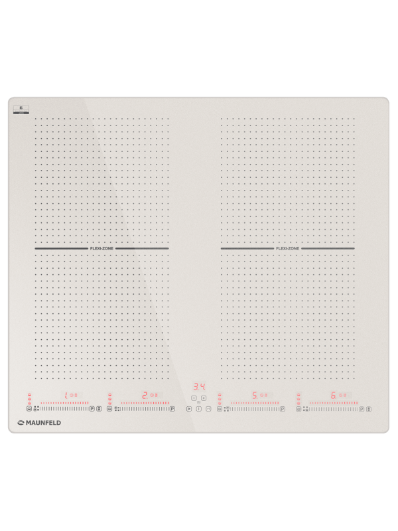This screenshot has width=398, height=531.
Task: Set power on zone 1 slider
Action: coord(64,409)
